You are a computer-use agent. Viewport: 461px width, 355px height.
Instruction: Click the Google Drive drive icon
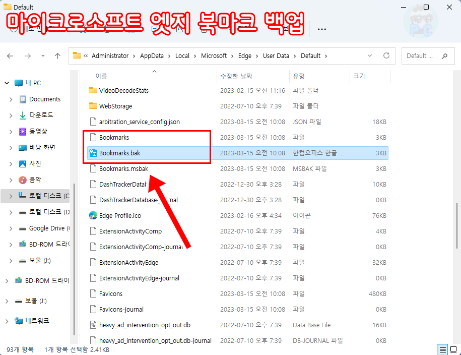tap(23, 229)
